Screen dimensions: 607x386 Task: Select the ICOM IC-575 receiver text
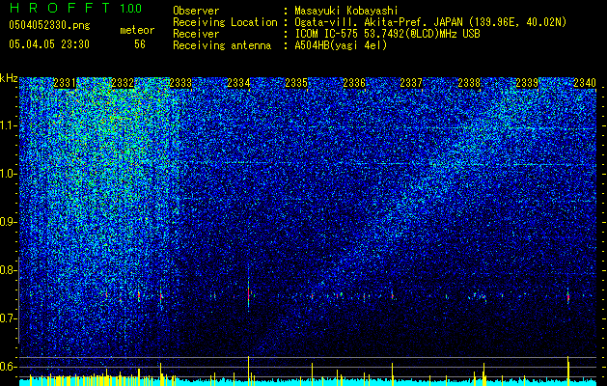click(x=387, y=34)
